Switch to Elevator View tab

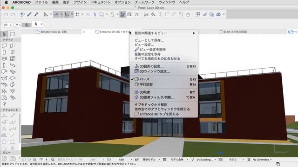click(51, 32)
